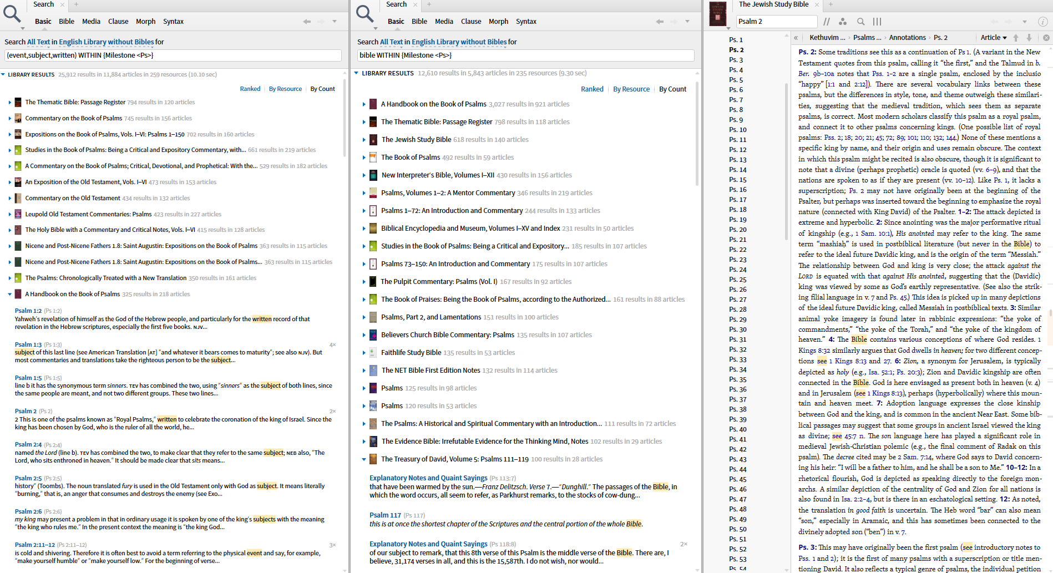The width and height of the screenshot is (1053, 573).
Task: Click Annotations breadcrumb in locator bar
Action: [907, 38]
